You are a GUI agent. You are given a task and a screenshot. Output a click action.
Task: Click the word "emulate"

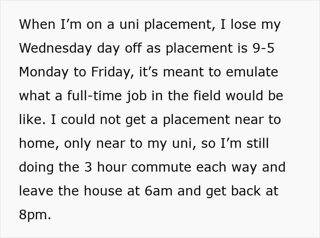tap(253, 72)
